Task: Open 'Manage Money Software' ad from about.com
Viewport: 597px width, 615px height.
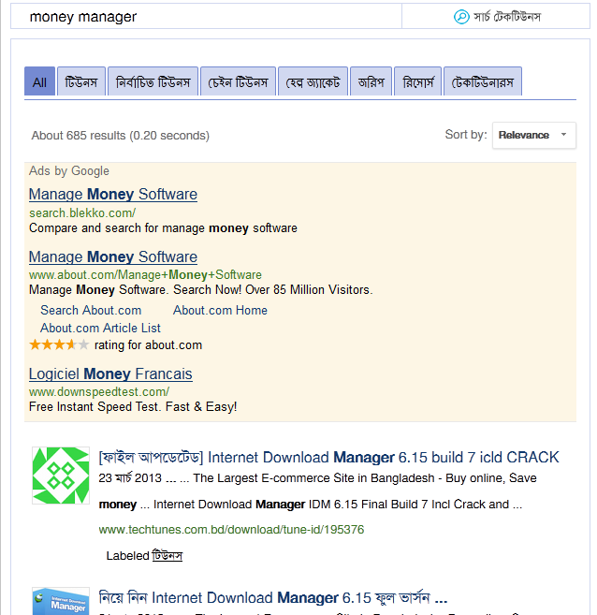Action: (x=113, y=257)
